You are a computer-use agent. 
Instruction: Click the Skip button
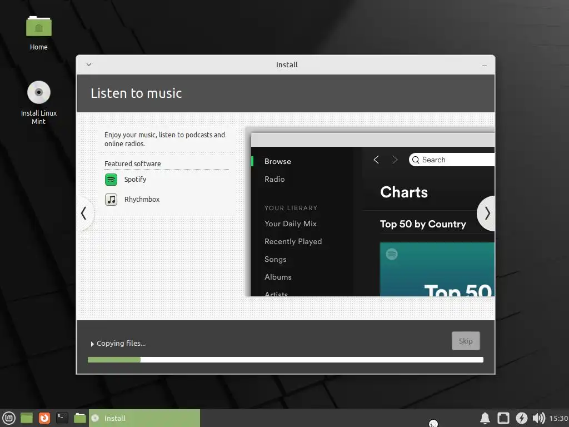(x=466, y=341)
